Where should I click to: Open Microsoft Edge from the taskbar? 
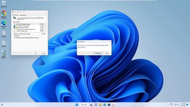pos(105,105)
